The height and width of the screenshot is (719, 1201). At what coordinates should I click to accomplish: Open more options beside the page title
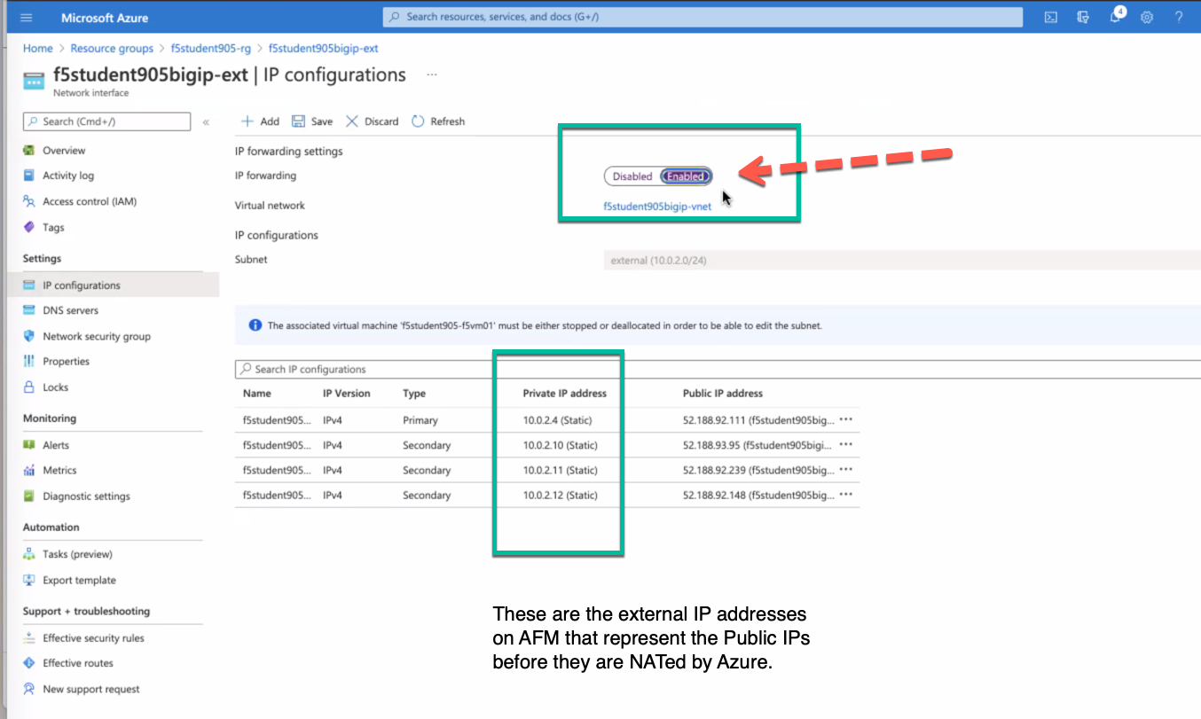click(432, 75)
